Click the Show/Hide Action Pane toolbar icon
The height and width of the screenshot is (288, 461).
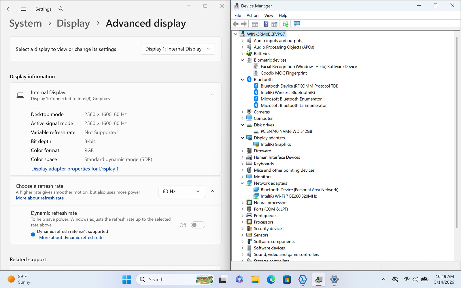click(x=274, y=24)
